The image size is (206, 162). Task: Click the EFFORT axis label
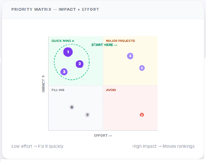coord(103,136)
